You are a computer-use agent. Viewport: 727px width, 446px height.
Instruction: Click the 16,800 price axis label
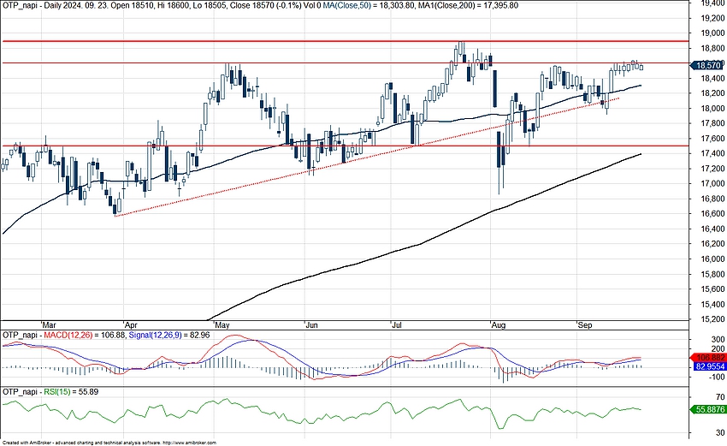pyautogui.click(x=713, y=199)
